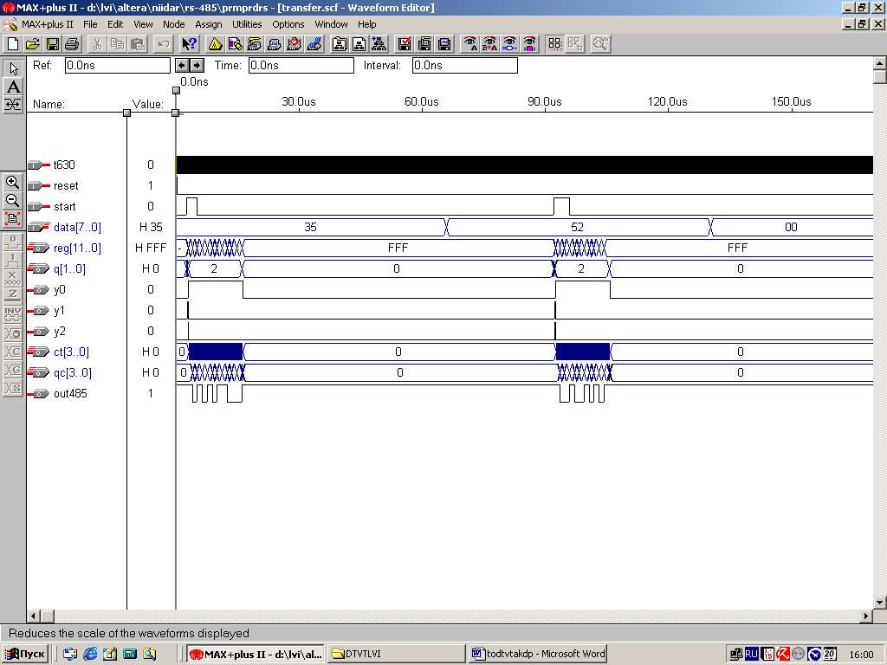887x665 pixels.
Task: Select the ct[3..0] node
Action: tap(71, 352)
